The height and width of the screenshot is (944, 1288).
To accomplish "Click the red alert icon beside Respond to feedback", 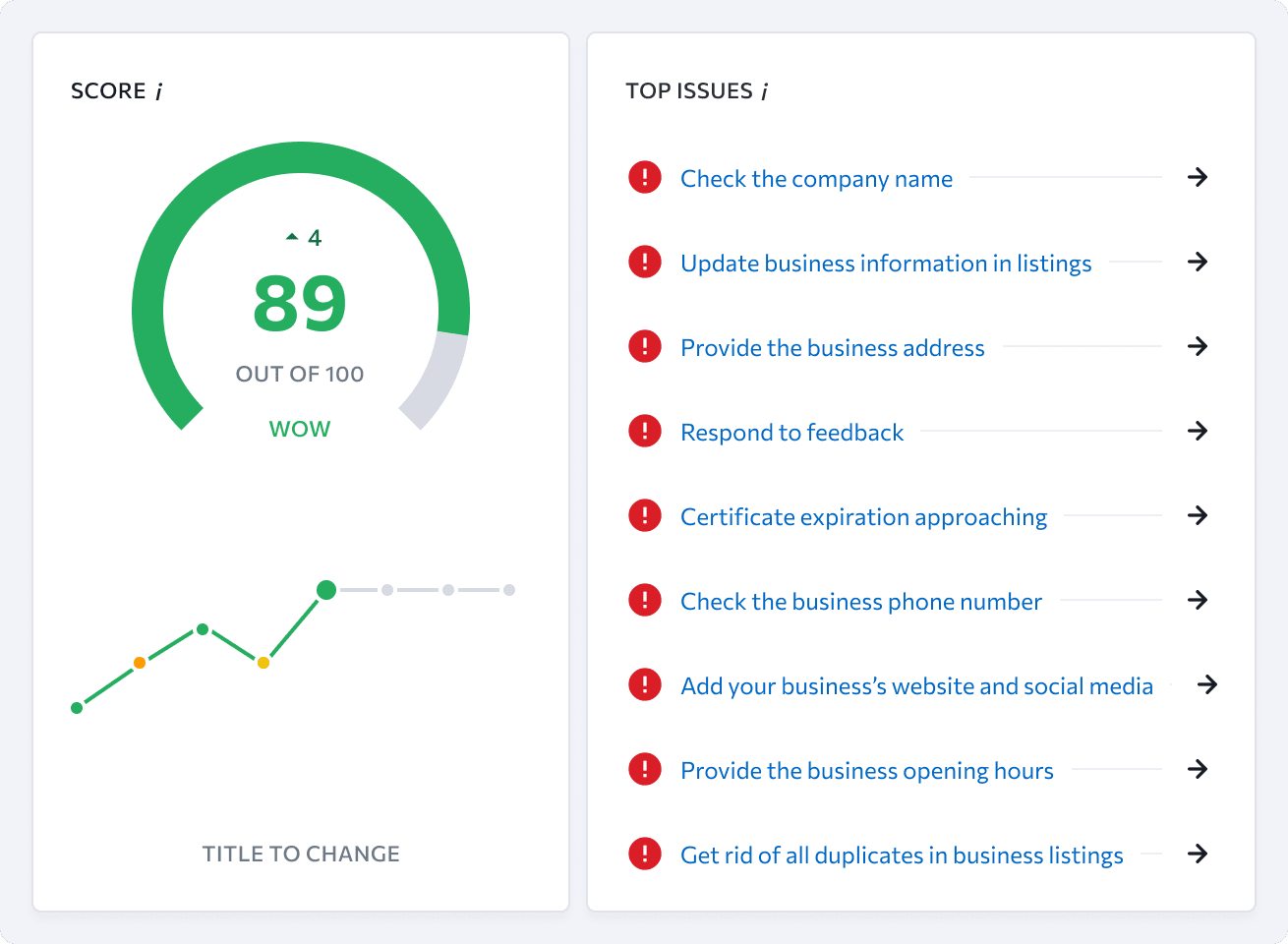I will point(645,432).
